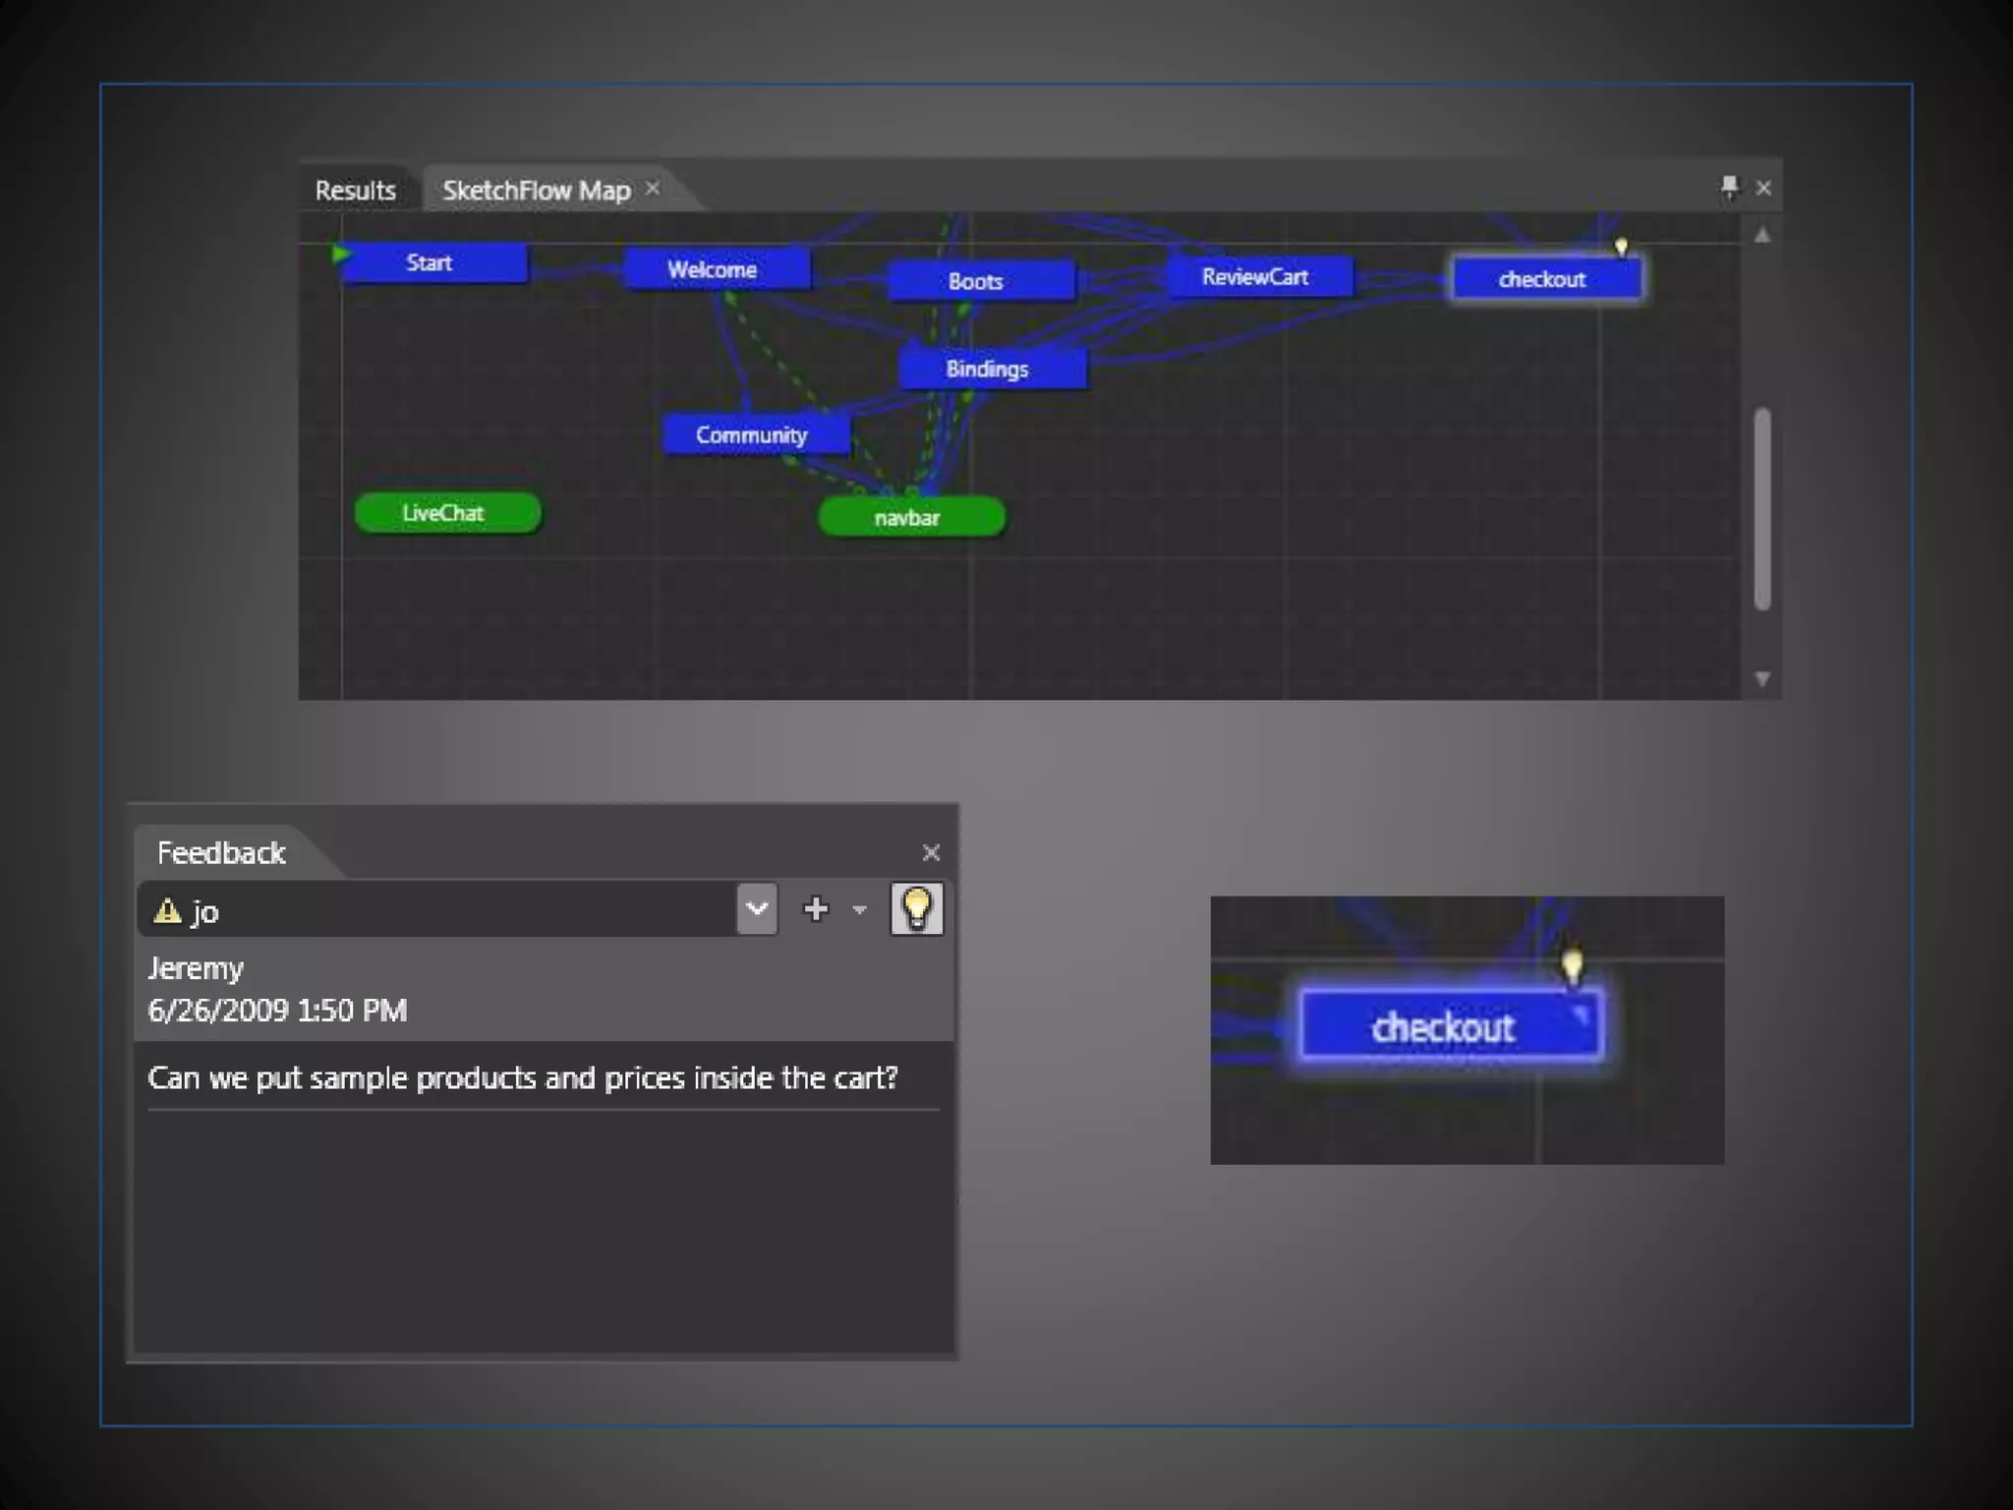Click the vertical scrollbar thumb of map

1761,509
